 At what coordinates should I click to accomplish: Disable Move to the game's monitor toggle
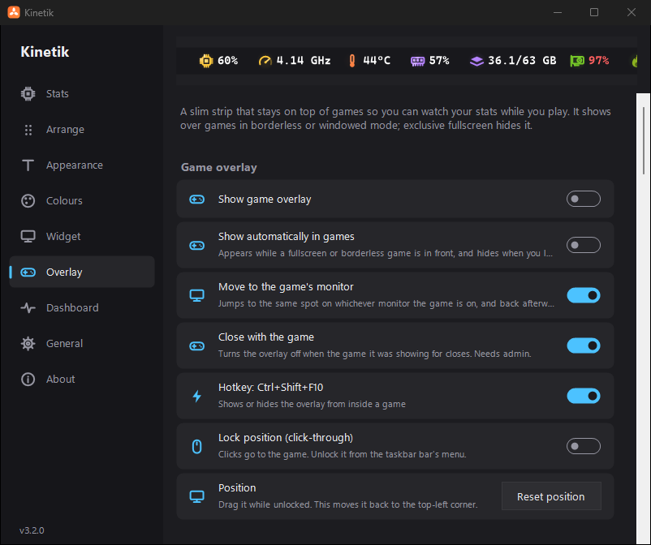584,295
